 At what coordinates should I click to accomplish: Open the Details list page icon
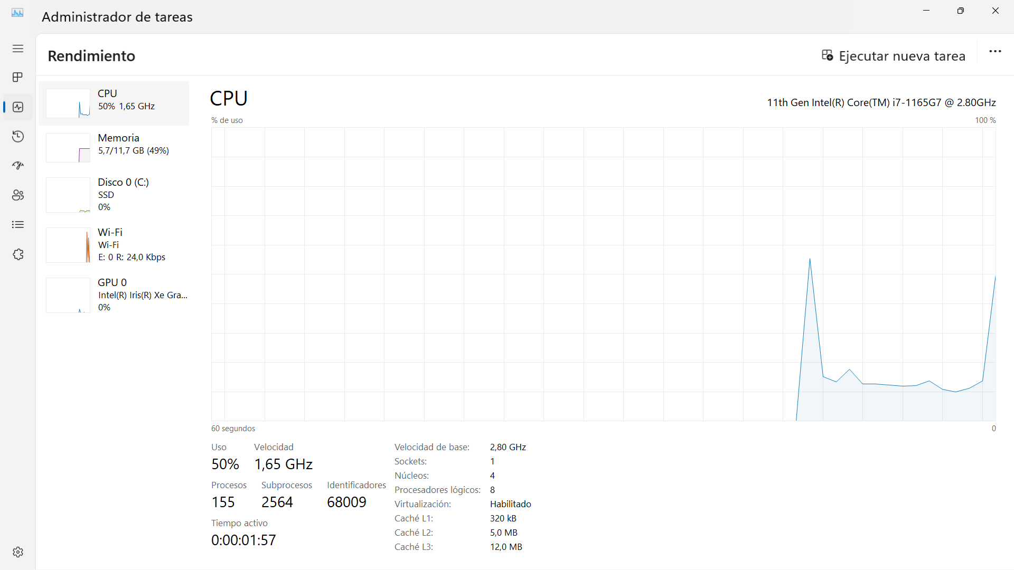pos(18,225)
